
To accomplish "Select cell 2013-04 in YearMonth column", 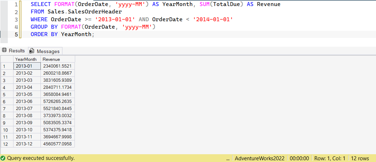I will point(27,87).
